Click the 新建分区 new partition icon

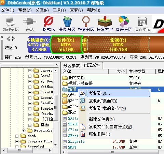coord(11,24)
